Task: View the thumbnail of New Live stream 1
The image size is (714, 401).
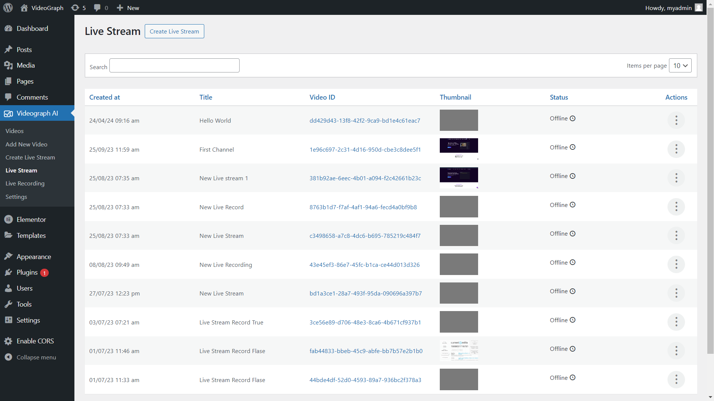Action: point(459,178)
